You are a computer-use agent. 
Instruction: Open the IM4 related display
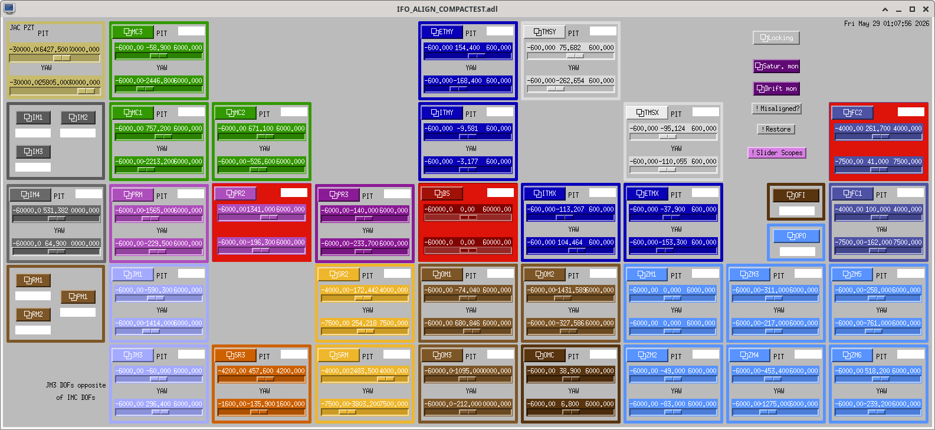(x=30, y=195)
